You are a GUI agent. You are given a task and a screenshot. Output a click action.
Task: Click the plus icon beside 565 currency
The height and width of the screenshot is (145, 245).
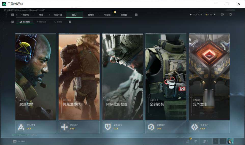pos(214,14)
